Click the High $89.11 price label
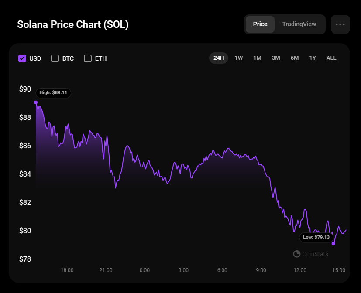This screenshot has height=293, width=361. coord(53,92)
